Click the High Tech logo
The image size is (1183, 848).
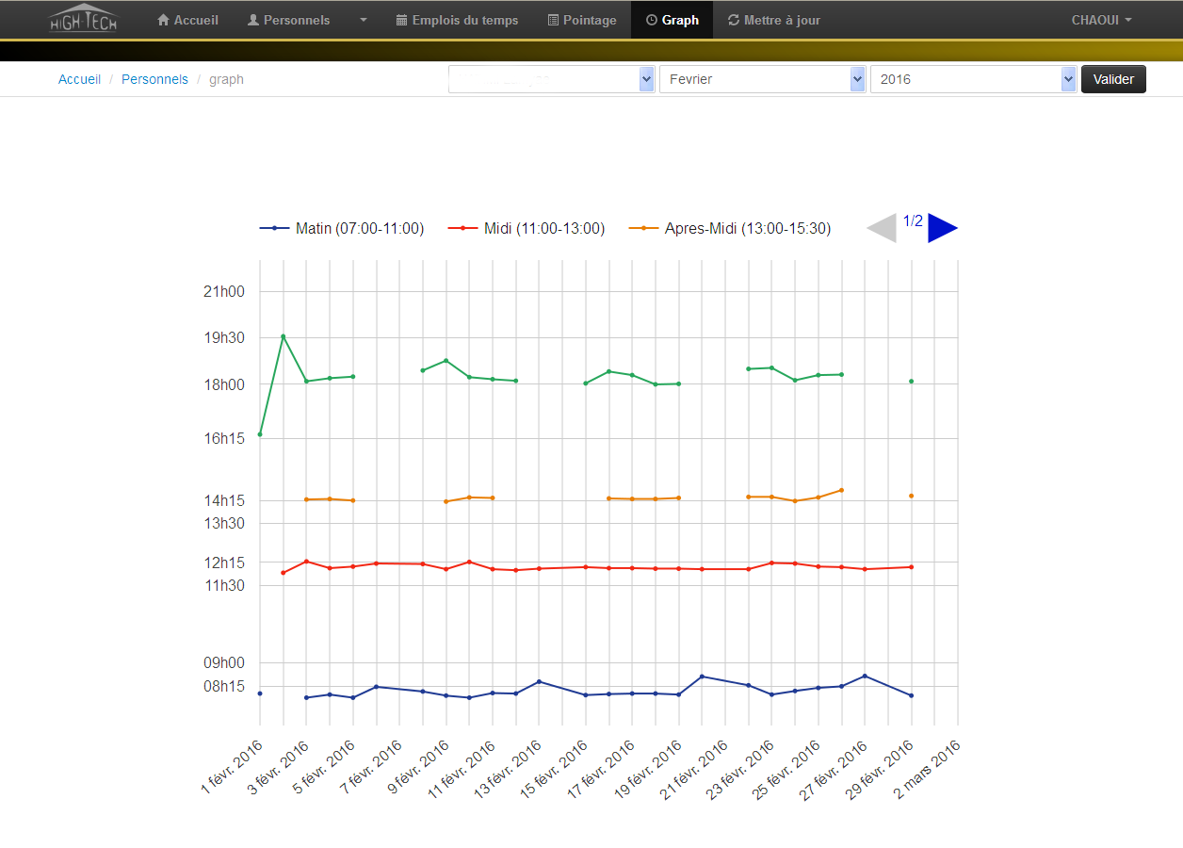tap(83, 19)
